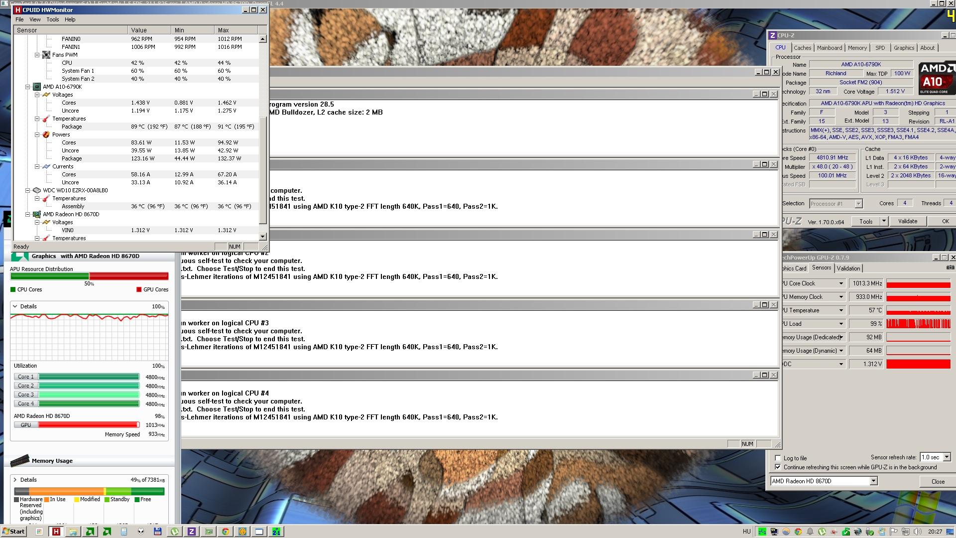Image resolution: width=956 pixels, height=538 pixels.
Task: Click the GPU-Z Close button
Action: click(x=938, y=481)
